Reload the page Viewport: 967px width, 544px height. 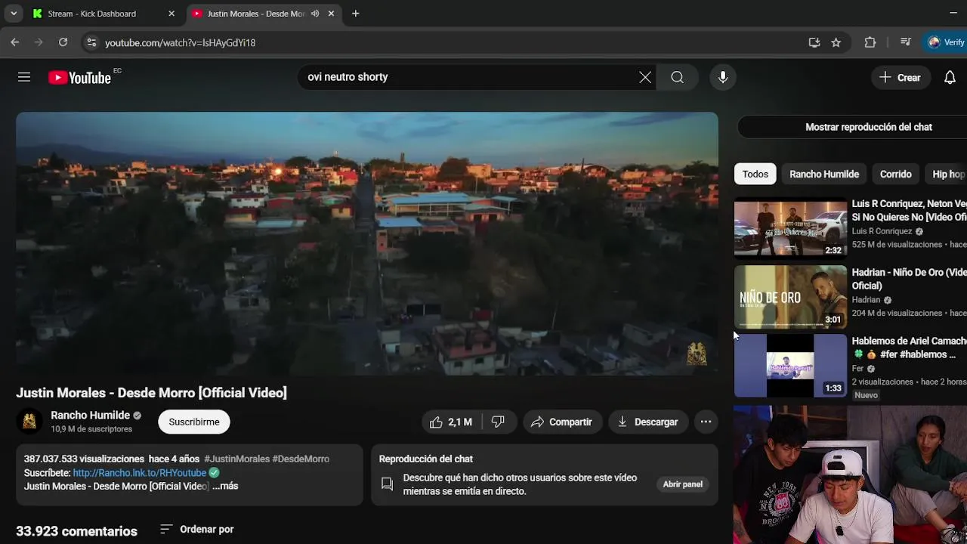(x=63, y=43)
